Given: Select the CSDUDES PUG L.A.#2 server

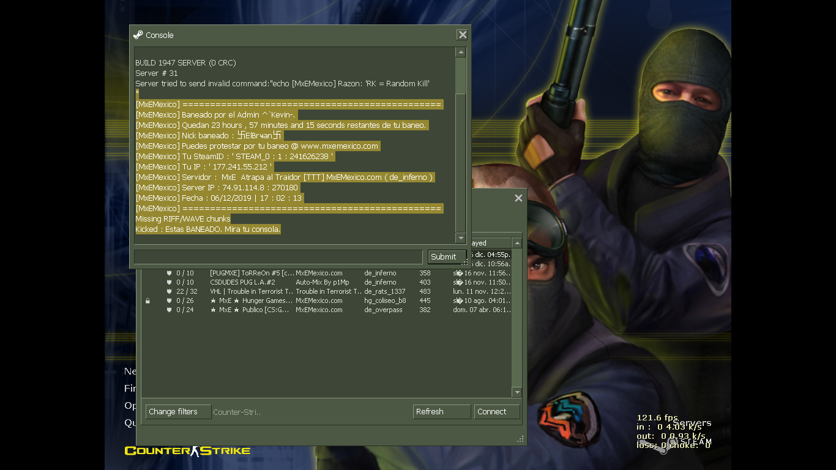Looking at the screenshot, I should pos(242,282).
